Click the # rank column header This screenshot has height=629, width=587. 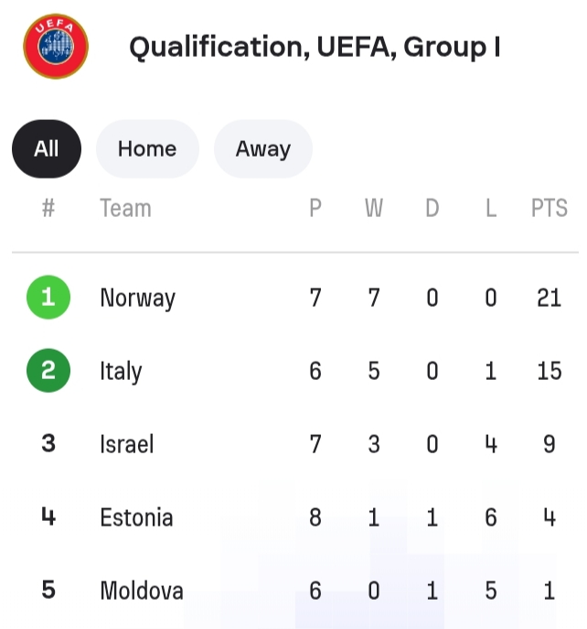pos(48,209)
